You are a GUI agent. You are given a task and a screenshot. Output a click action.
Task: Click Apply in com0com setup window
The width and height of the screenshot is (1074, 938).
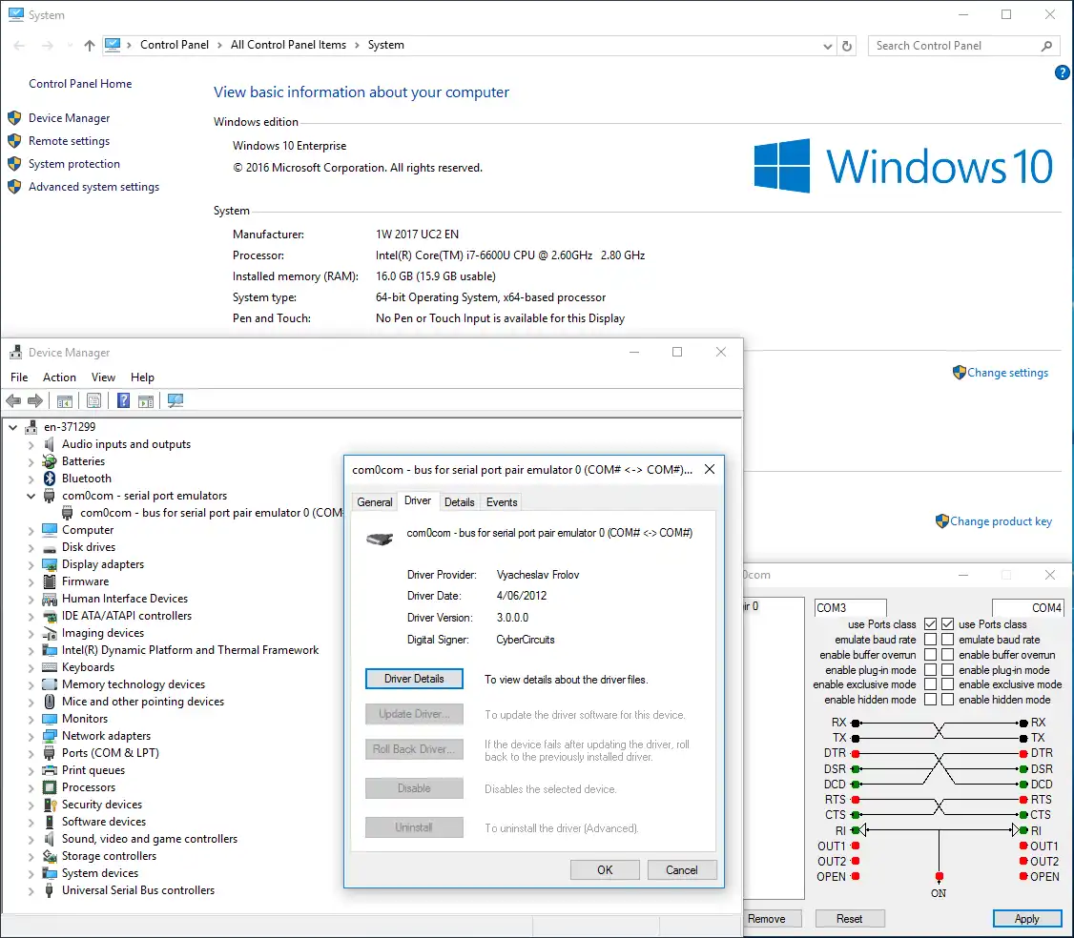point(1026,919)
